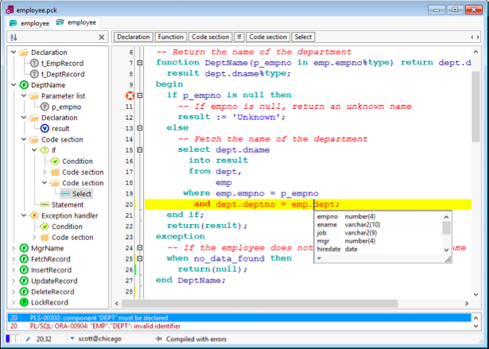Switch to the second employee tab
The height and width of the screenshot is (349, 489).
click(x=76, y=22)
